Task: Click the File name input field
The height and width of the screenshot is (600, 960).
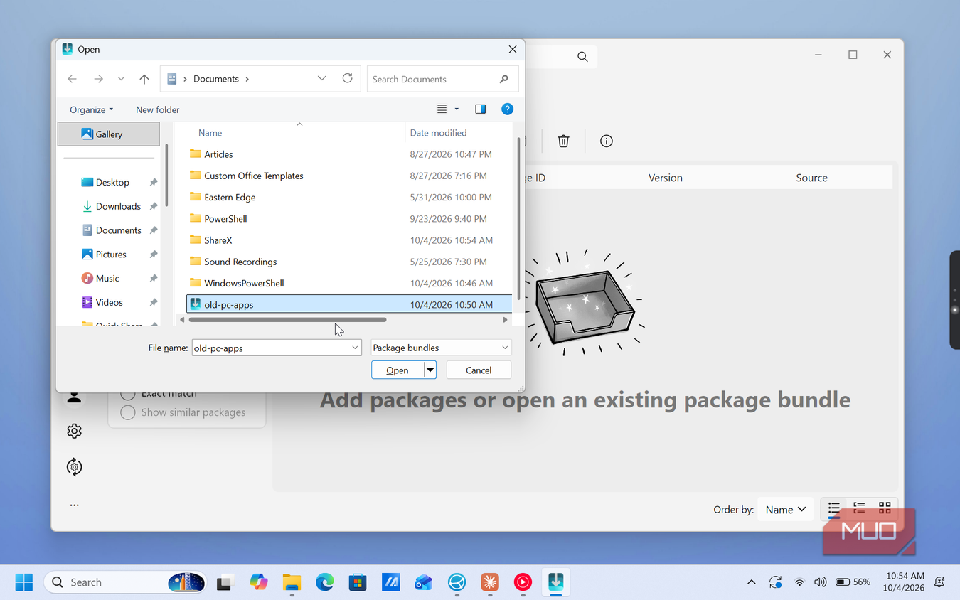Action: (277, 348)
